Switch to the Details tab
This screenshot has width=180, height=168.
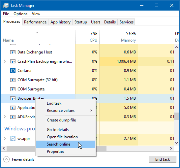tap(110, 22)
